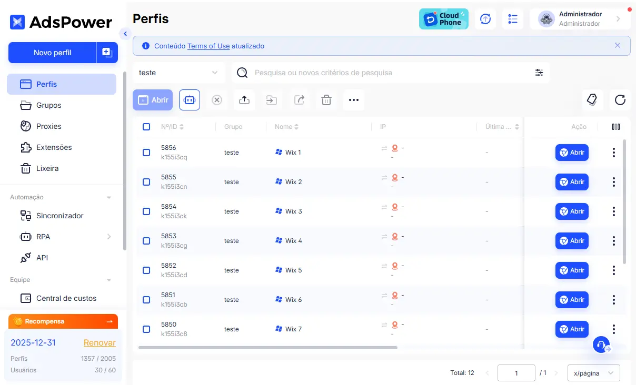Open the 'teste' group dropdown
This screenshot has width=636, height=385.
click(x=178, y=73)
